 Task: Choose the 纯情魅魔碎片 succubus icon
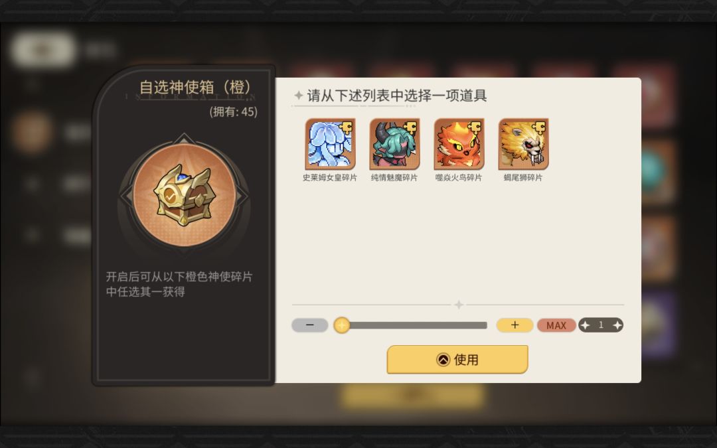click(x=394, y=144)
